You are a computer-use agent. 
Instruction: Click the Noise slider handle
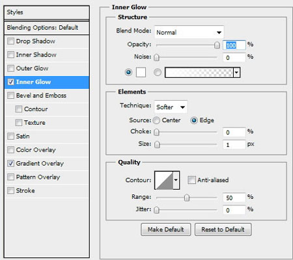coord(156,57)
